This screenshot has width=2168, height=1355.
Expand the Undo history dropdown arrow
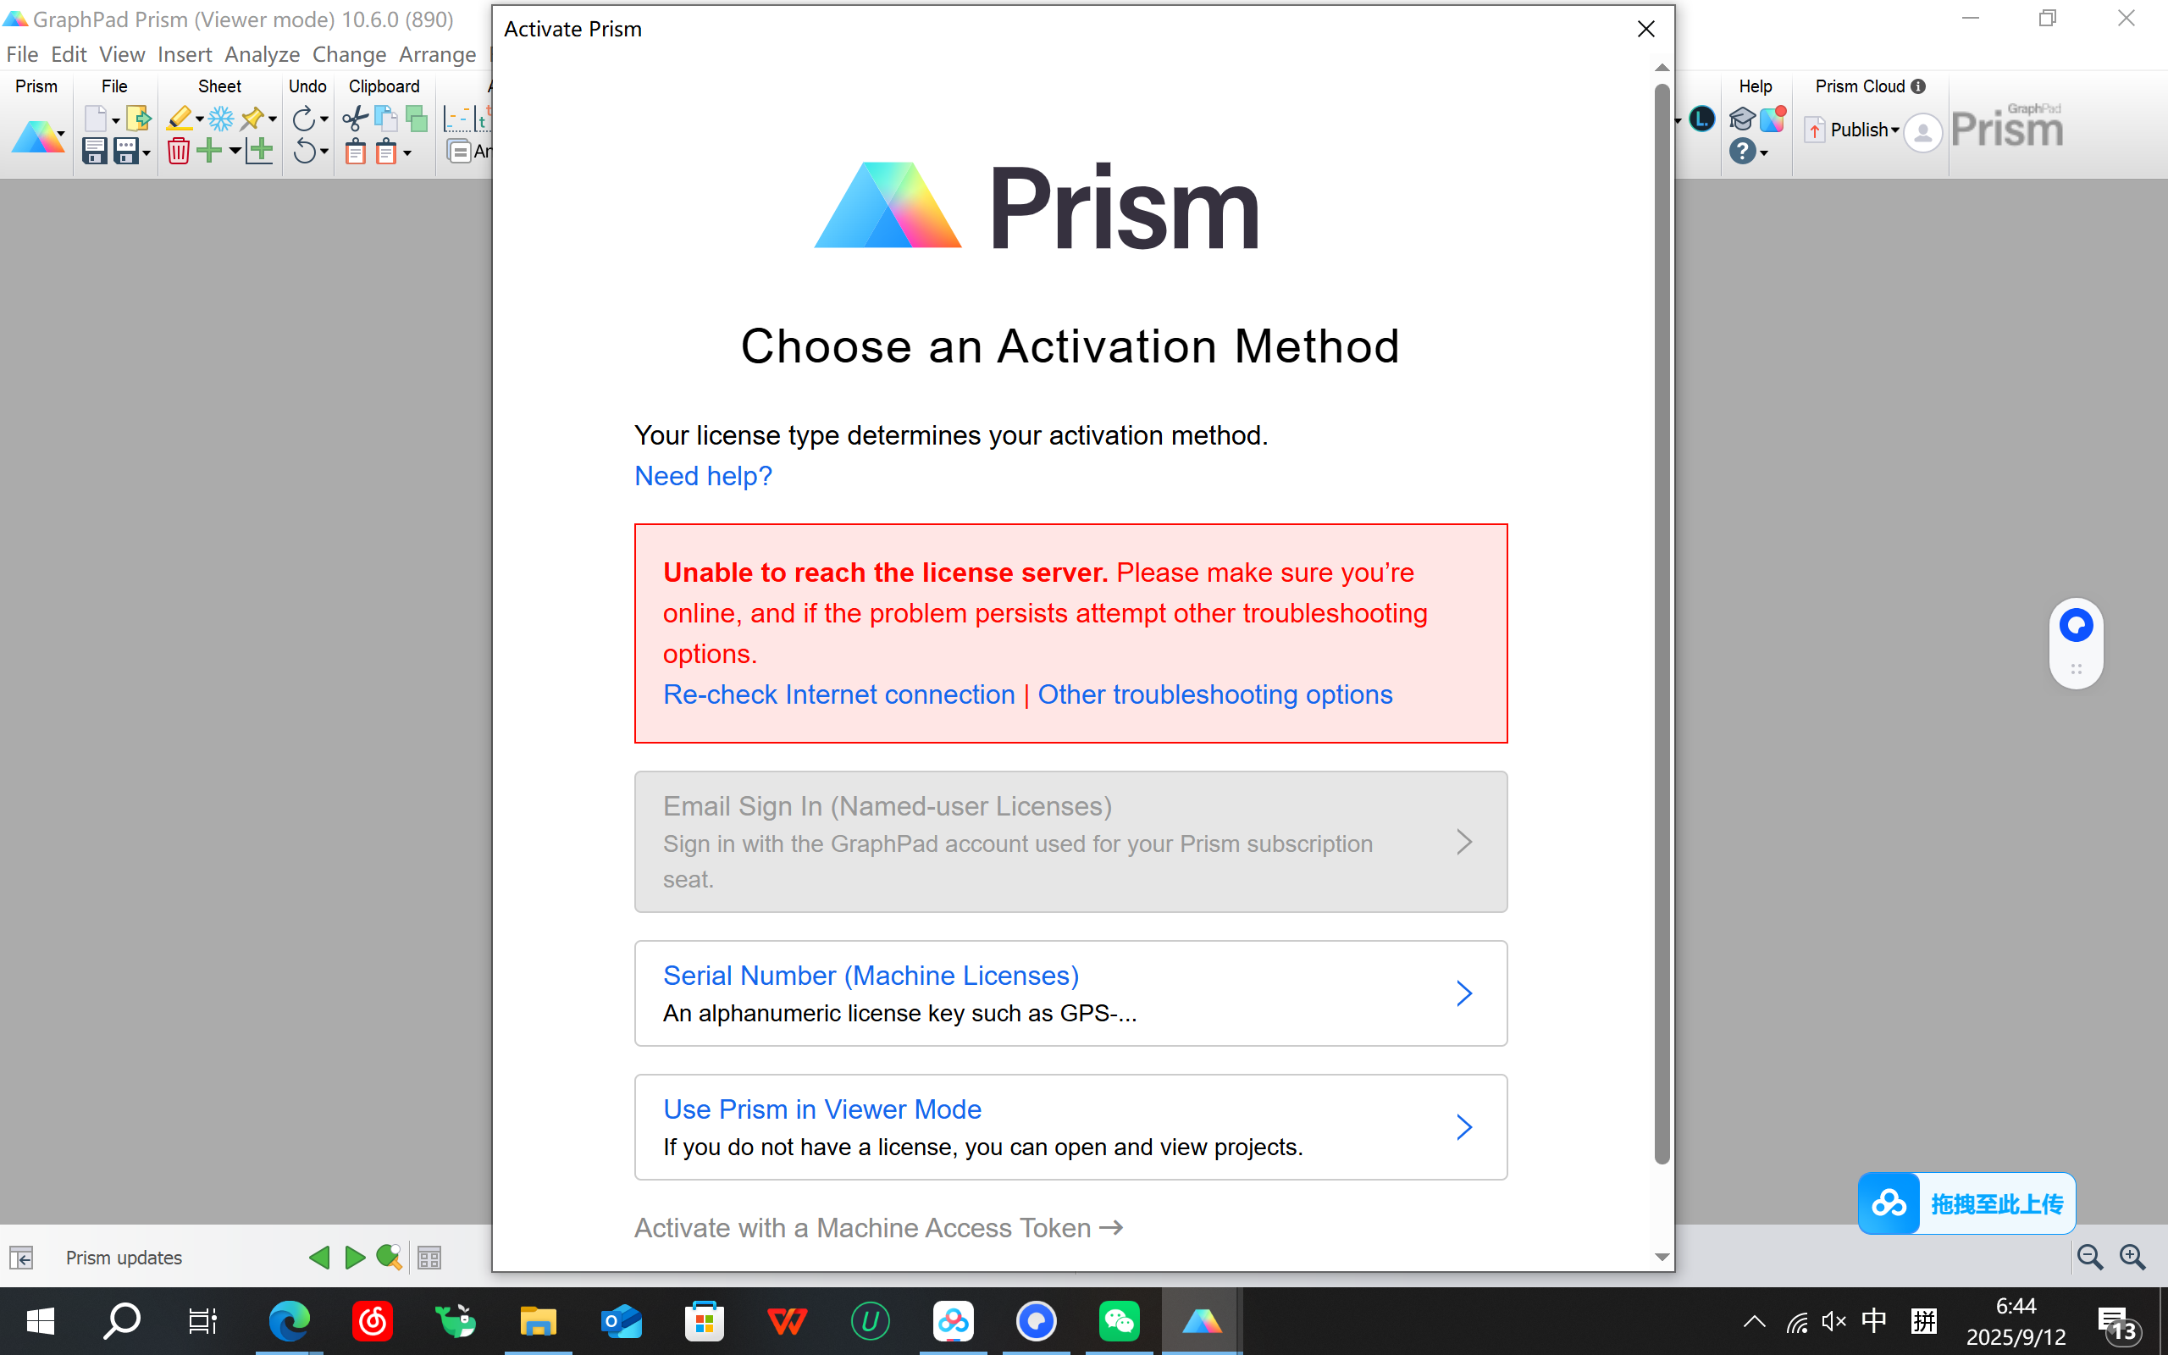324,152
